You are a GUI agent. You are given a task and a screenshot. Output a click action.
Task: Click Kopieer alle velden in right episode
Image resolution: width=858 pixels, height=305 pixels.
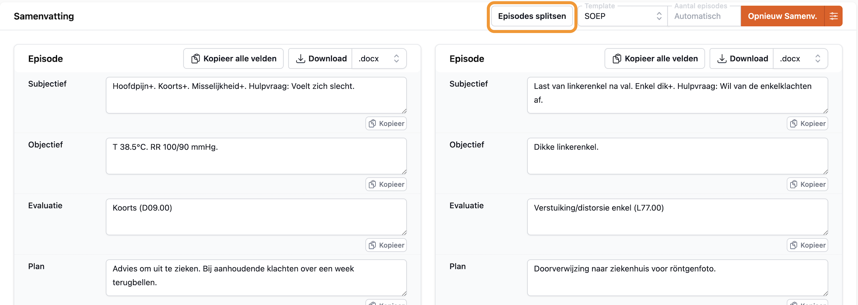(654, 59)
